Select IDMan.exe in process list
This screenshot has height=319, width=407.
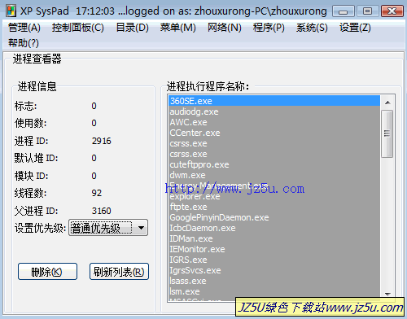pos(274,238)
